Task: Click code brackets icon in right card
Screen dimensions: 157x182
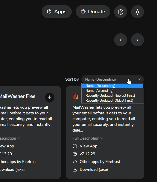Action: click(x=75, y=162)
